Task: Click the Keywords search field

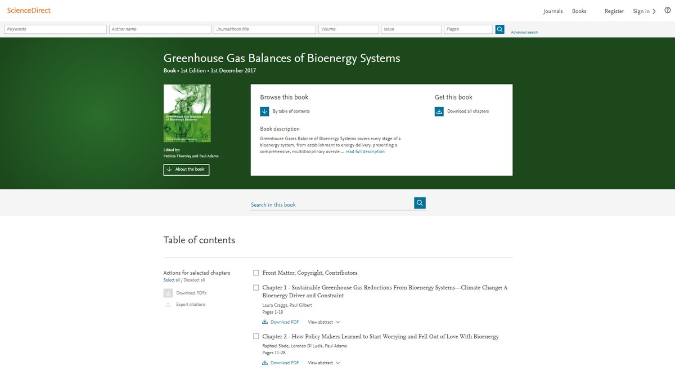Action: click(x=55, y=29)
